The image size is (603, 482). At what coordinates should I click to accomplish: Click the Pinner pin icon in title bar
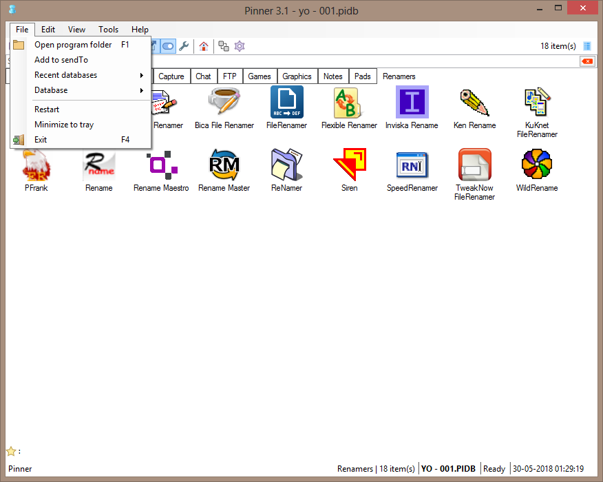click(x=12, y=10)
